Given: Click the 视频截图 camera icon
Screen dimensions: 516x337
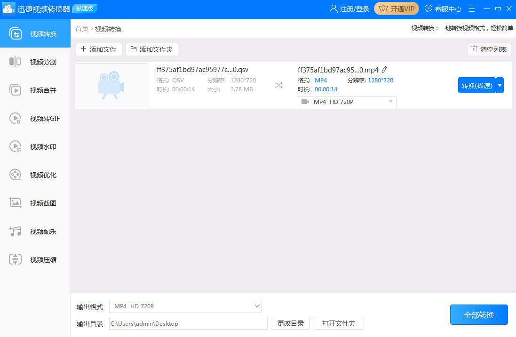Looking at the screenshot, I should pos(15,203).
